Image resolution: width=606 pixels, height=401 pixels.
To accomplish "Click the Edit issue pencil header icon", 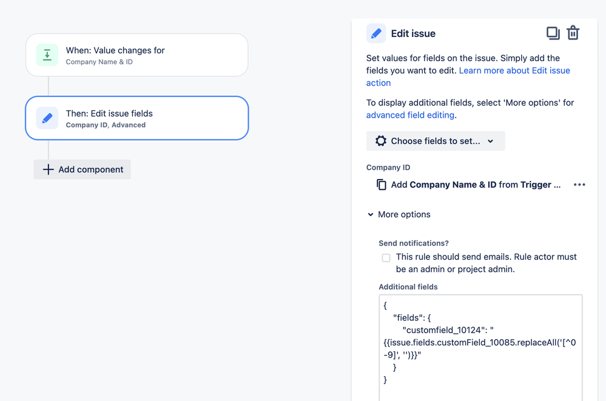I will (x=376, y=33).
